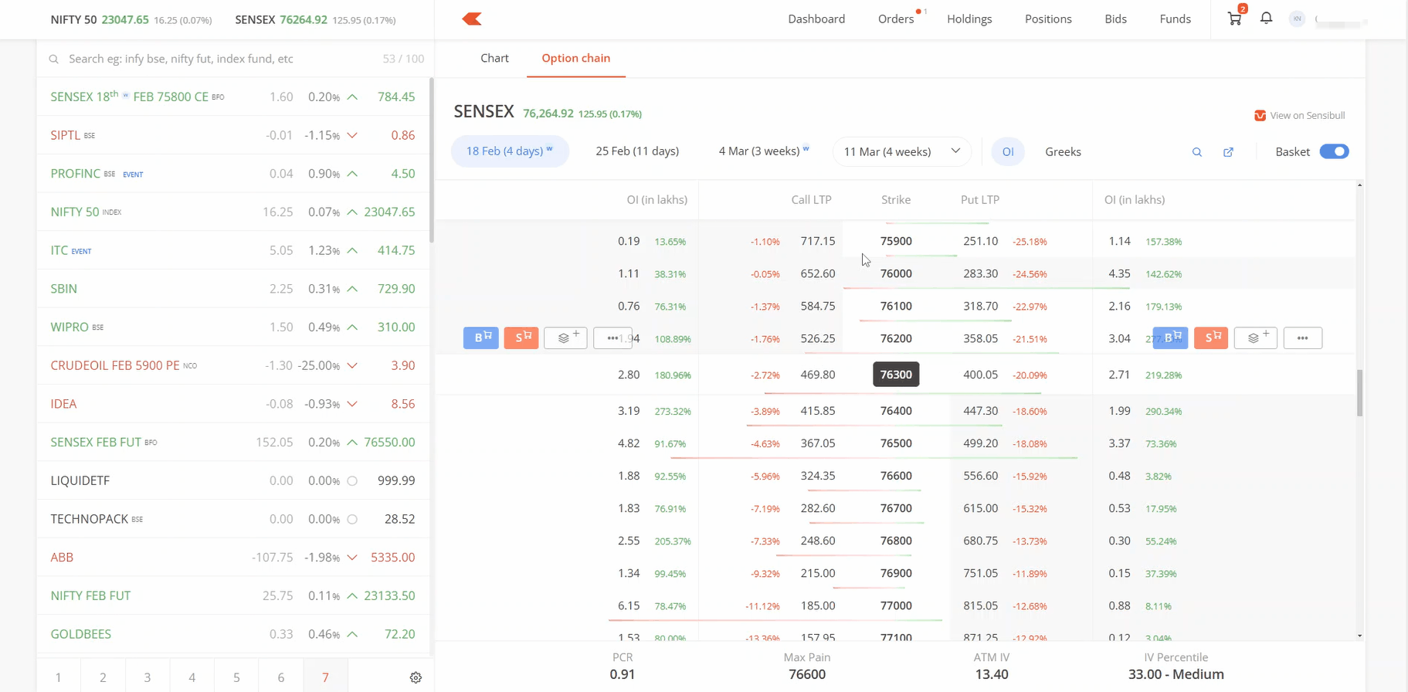Select WIPRO in the watchlist
Screen dimensions: 1408x692
[232, 327]
